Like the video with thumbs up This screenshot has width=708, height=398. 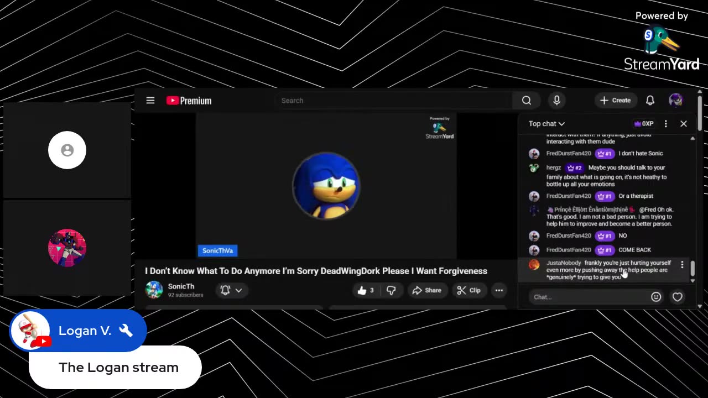(x=366, y=290)
